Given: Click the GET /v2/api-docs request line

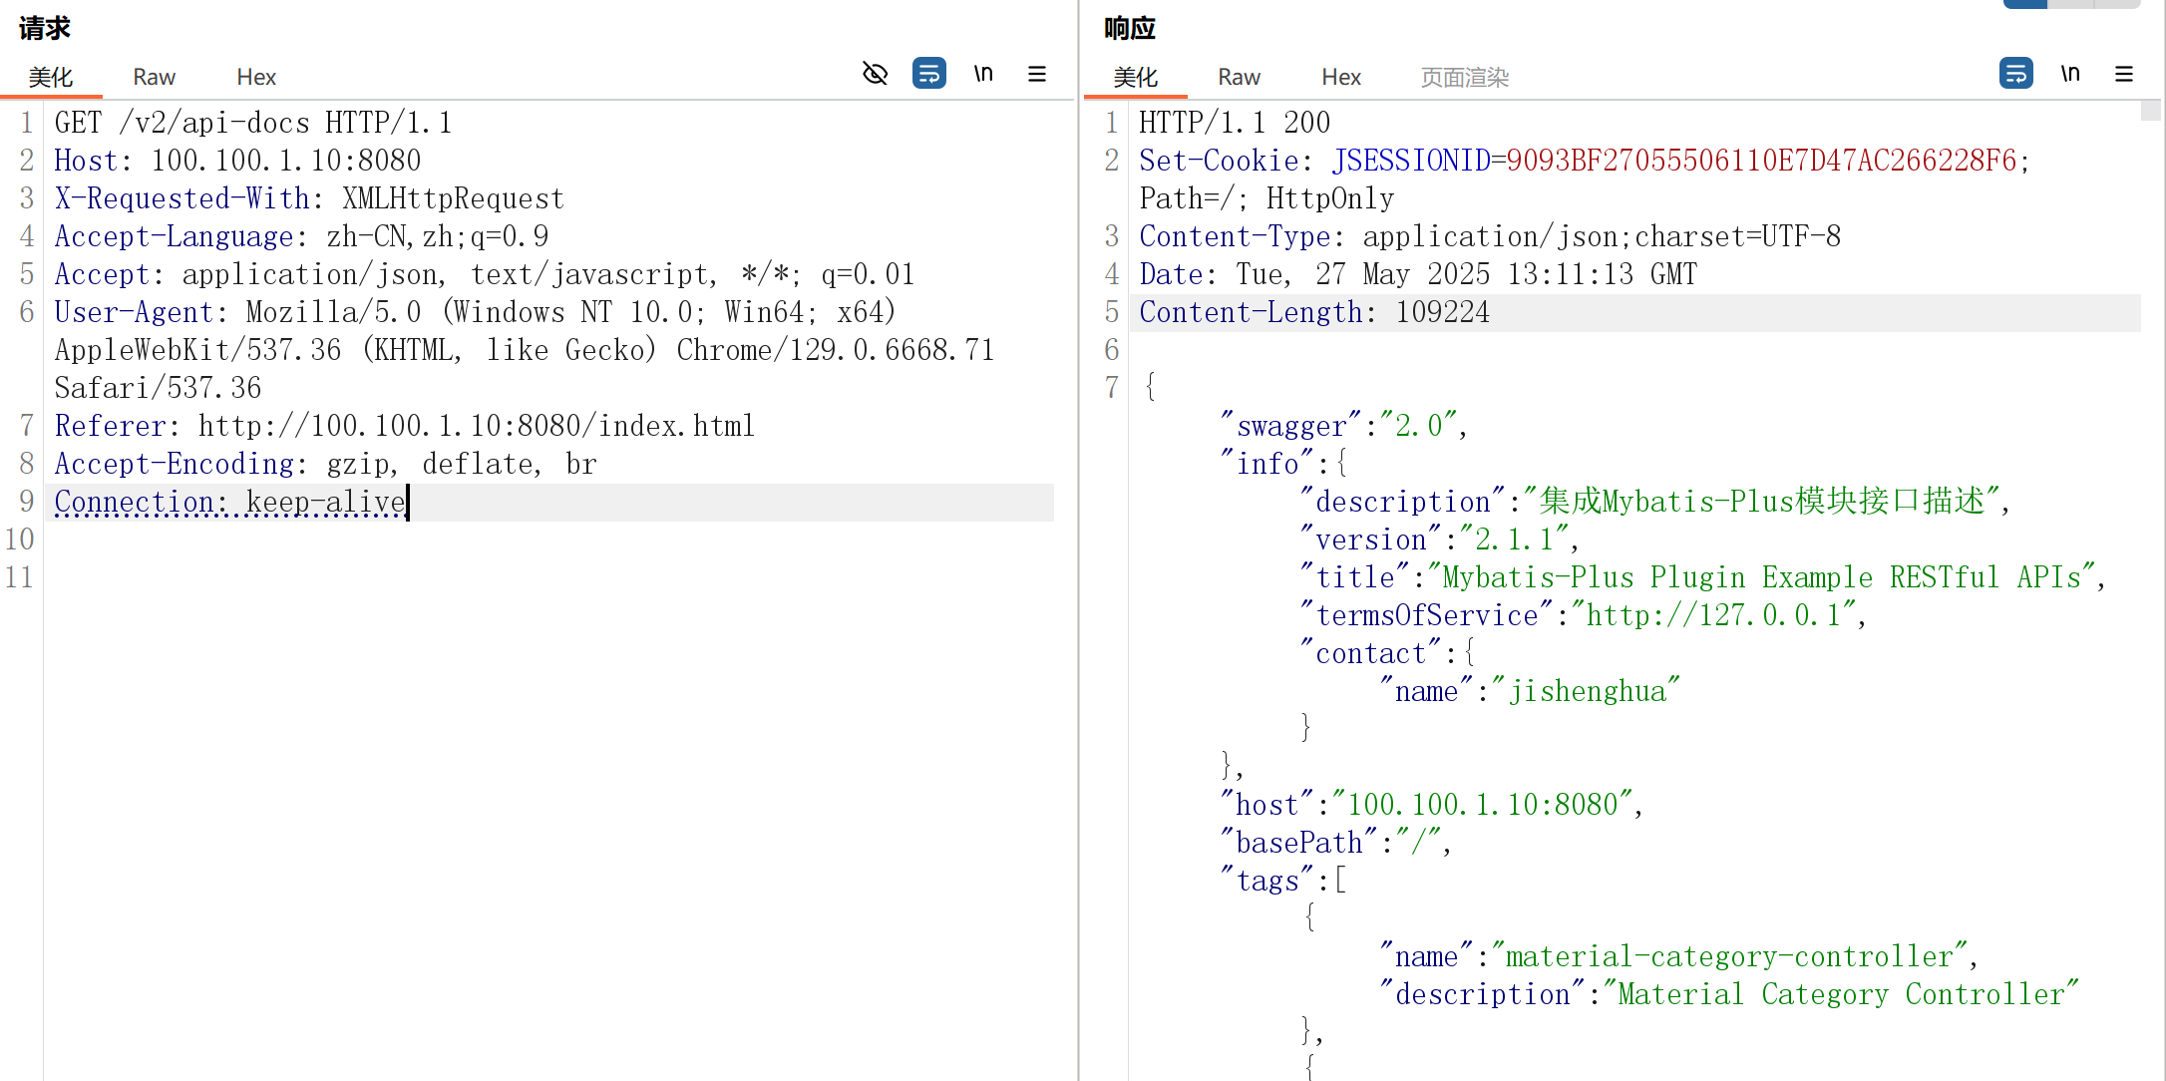Looking at the screenshot, I should pos(253,123).
